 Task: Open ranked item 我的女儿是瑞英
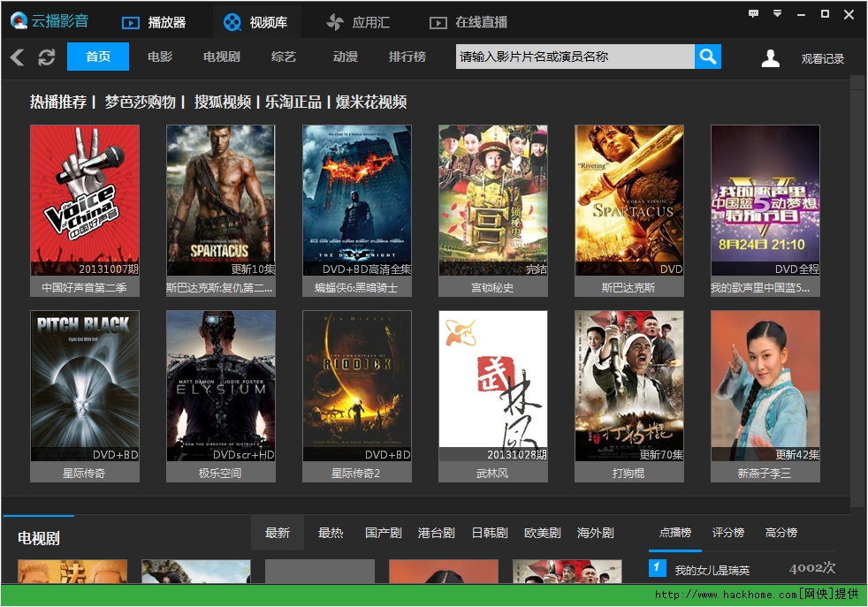(x=712, y=570)
